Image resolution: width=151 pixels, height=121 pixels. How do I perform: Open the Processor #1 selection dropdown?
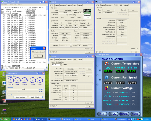point(71,45)
